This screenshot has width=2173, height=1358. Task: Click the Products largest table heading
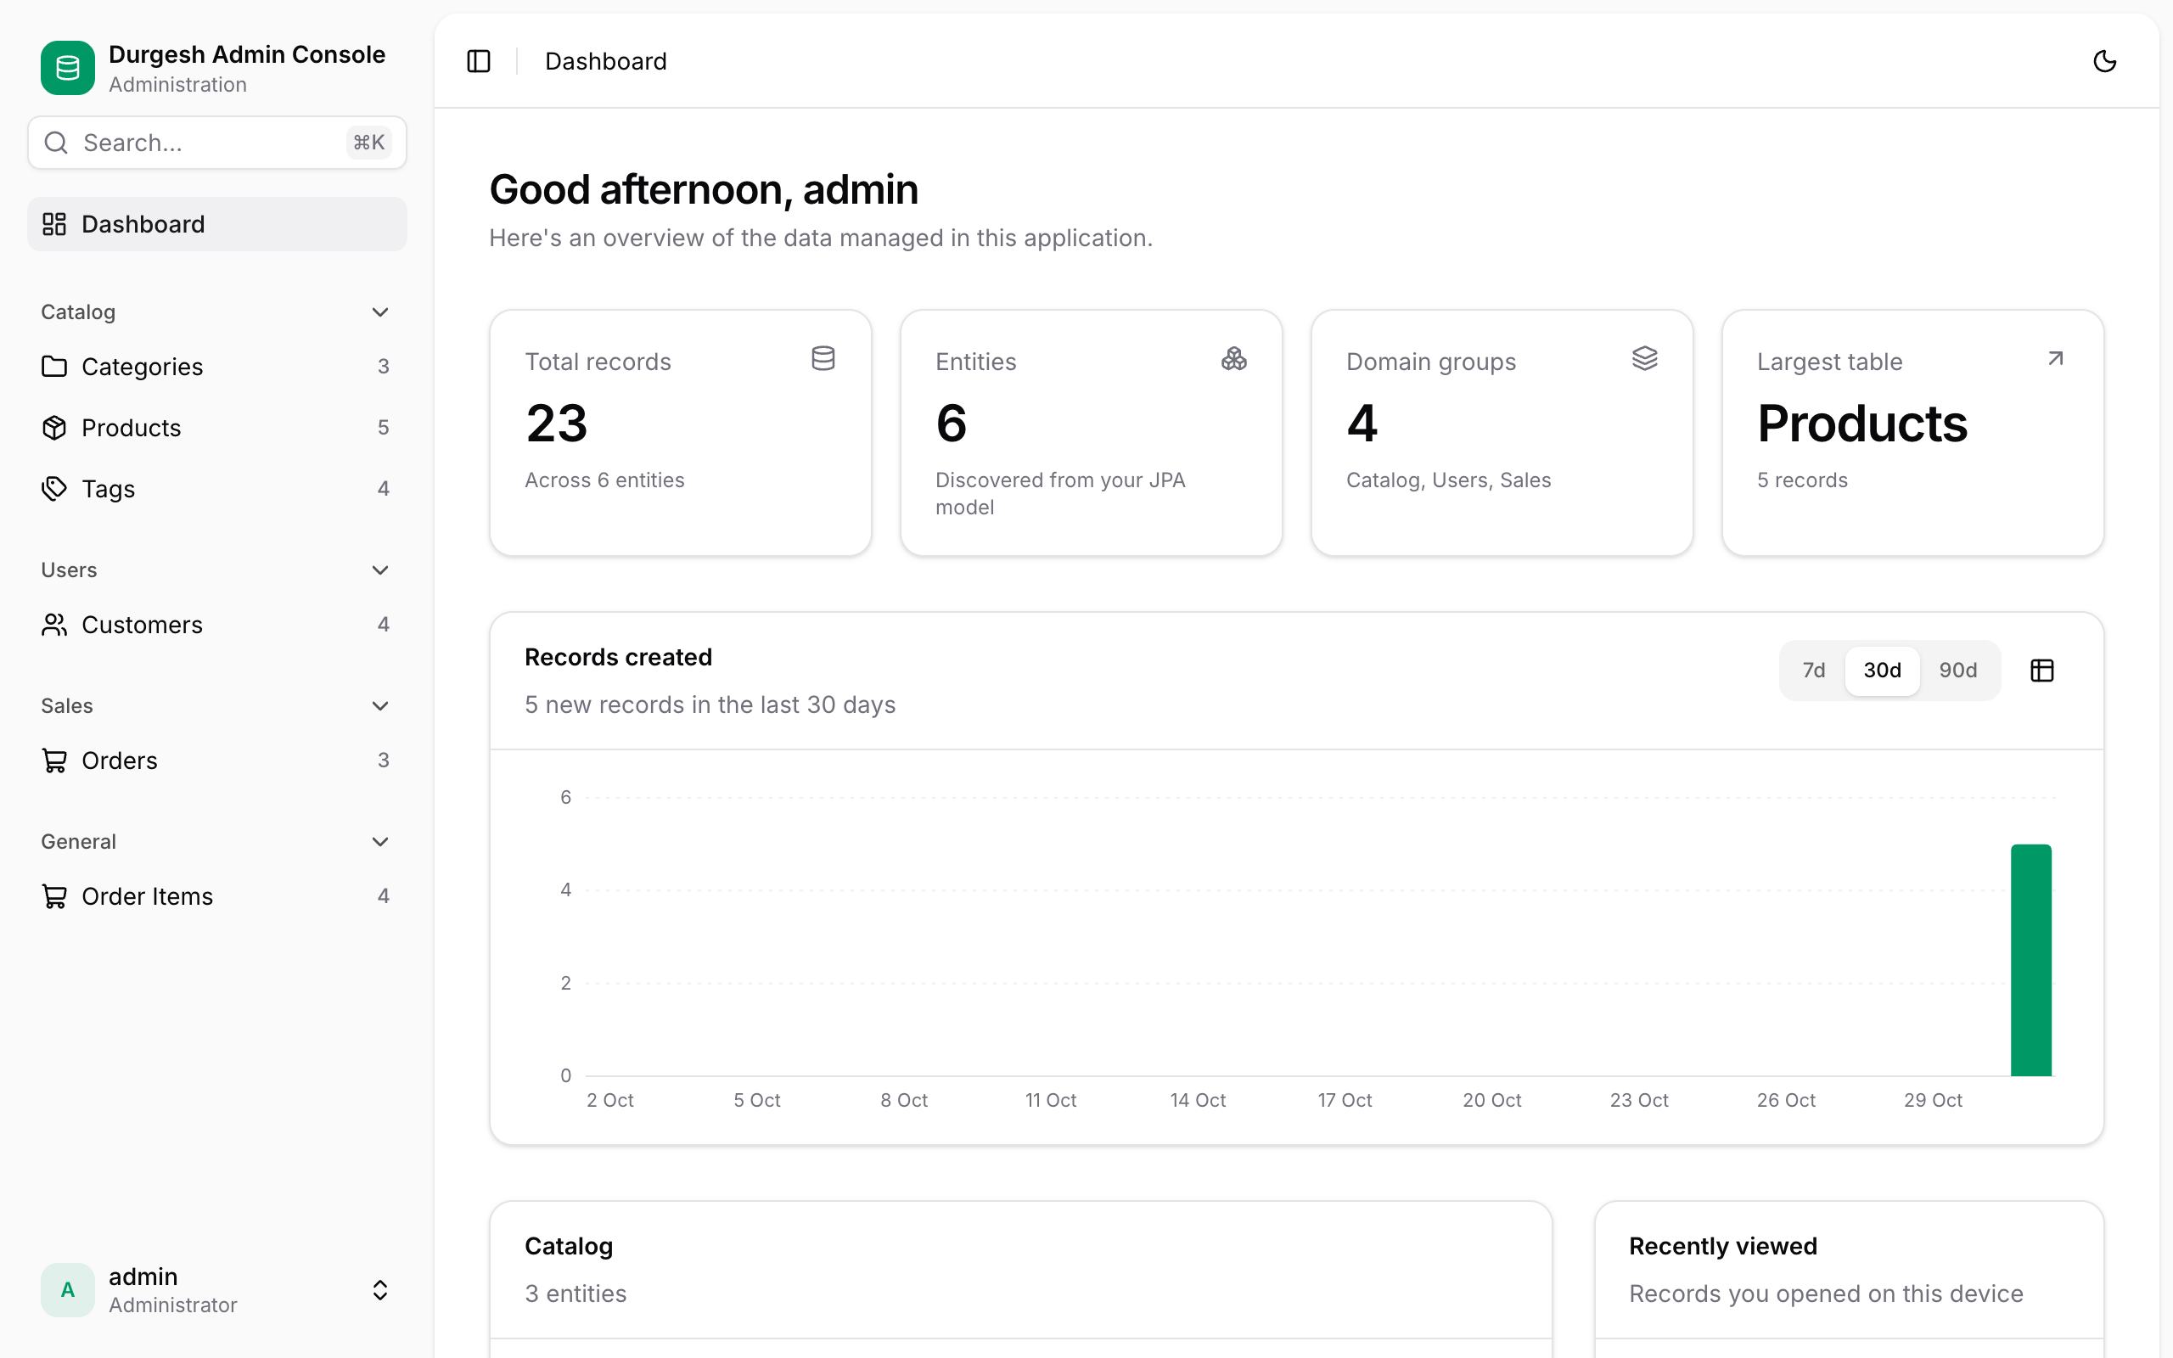[x=1862, y=423]
